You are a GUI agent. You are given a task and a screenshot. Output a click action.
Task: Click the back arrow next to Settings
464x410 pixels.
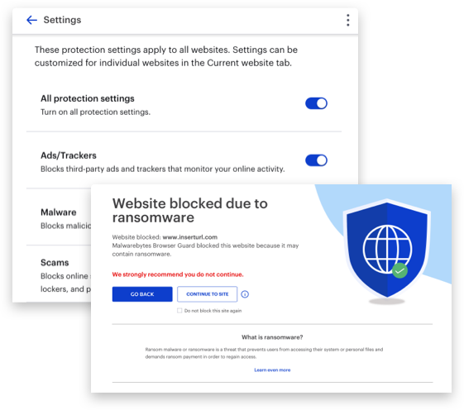pyautogui.click(x=31, y=20)
